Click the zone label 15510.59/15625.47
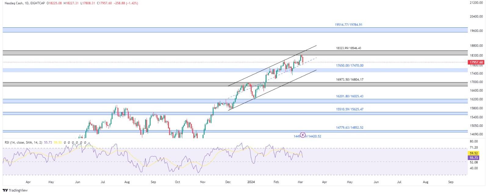The width and height of the screenshot is (488, 195). (x=350, y=109)
